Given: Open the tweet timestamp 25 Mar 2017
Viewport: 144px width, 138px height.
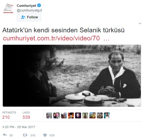Looking at the screenshot, I should pyautogui.click(x=19, y=127).
